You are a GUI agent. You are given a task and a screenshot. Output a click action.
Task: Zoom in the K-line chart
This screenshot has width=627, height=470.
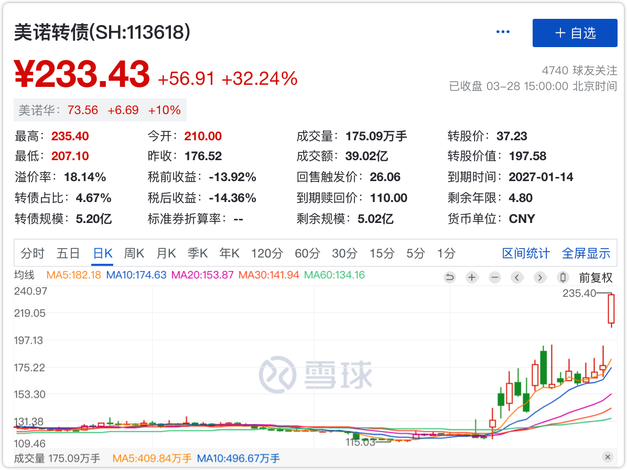pyautogui.click(x=472, y=277)
